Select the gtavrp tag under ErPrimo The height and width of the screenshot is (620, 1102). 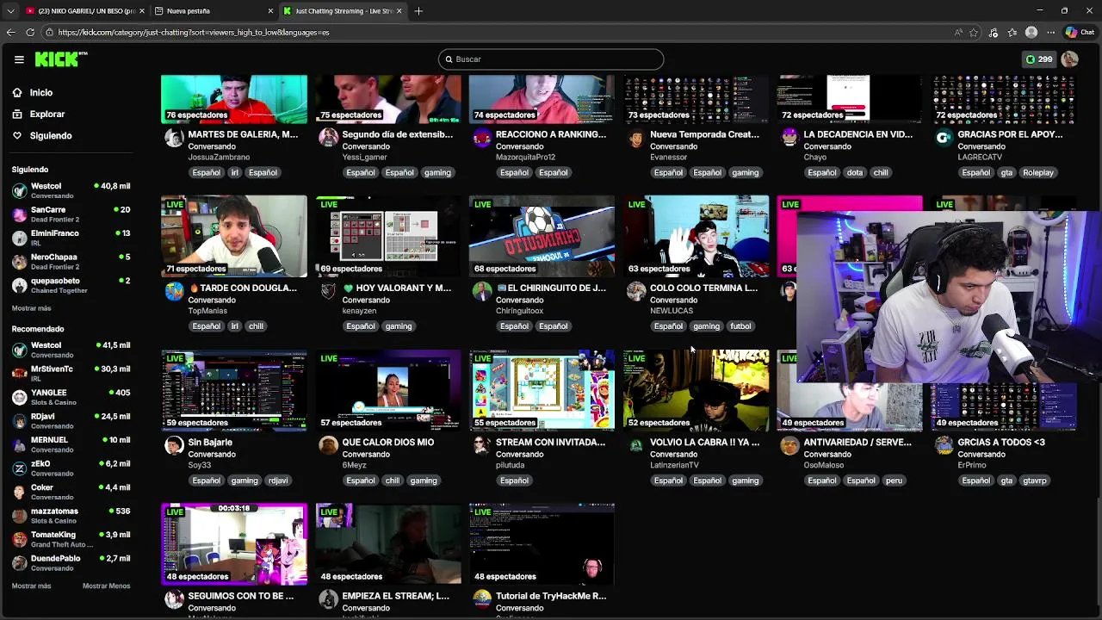1034,480
